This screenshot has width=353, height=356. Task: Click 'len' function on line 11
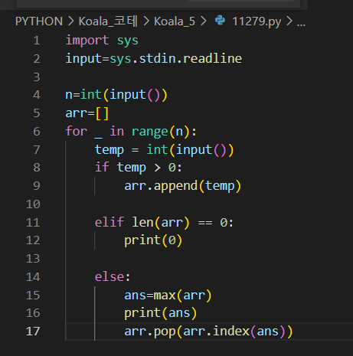point(142,222)
